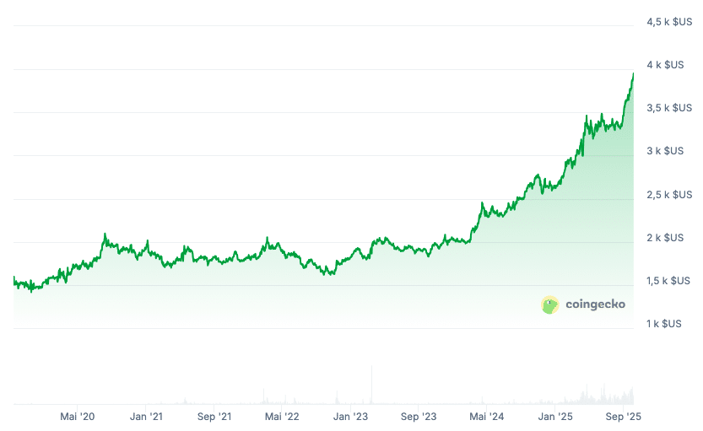Click the 4 k $US price label
The width and height of the screenshot is (703, 431).
click(665, 65)
